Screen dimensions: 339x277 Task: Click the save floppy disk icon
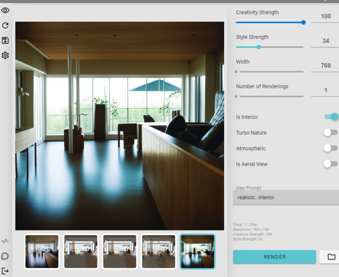tap(5, 40)
